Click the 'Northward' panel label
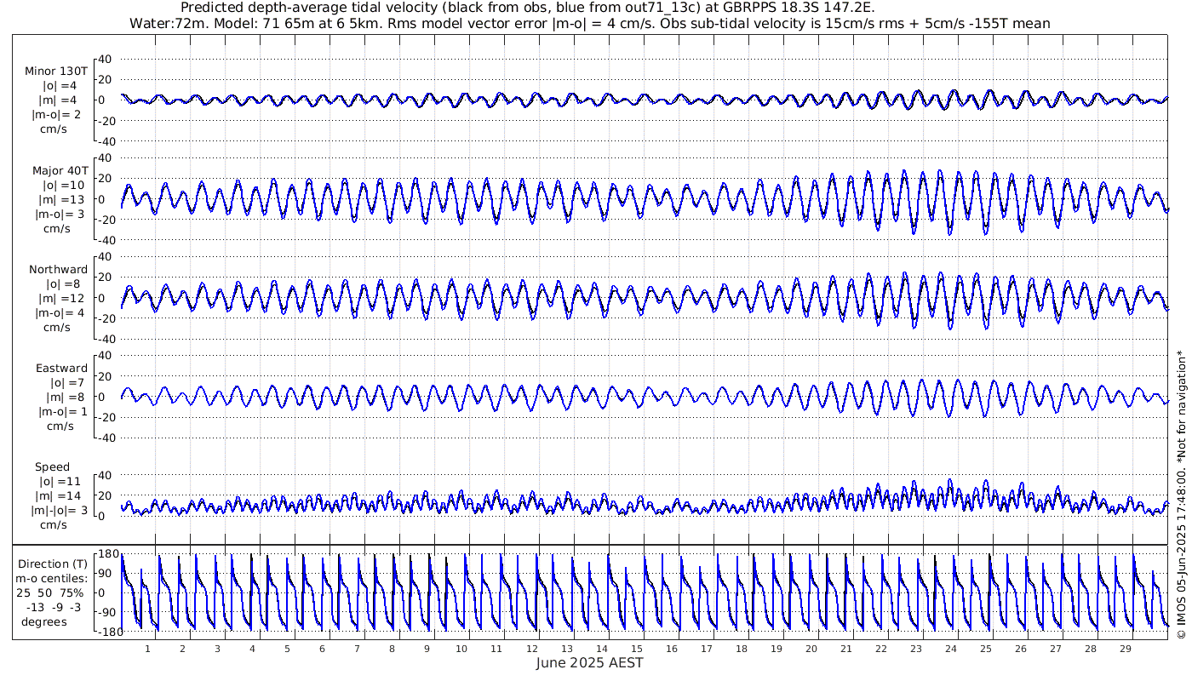The image size is (1192, 681). tap(58, 270)
